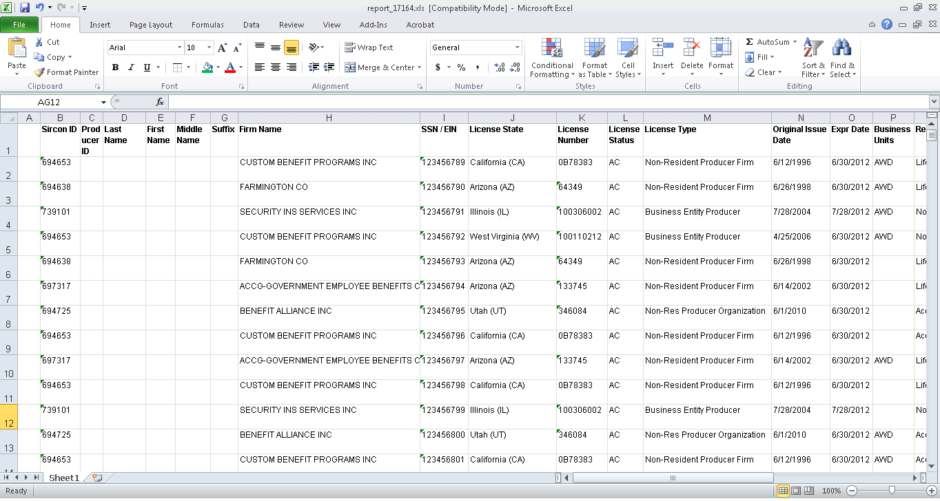Decrease the indent level

(314, 67)
